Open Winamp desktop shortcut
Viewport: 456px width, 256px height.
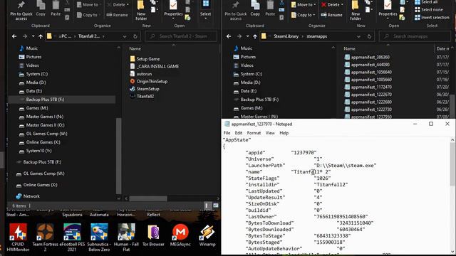point(207,235)
